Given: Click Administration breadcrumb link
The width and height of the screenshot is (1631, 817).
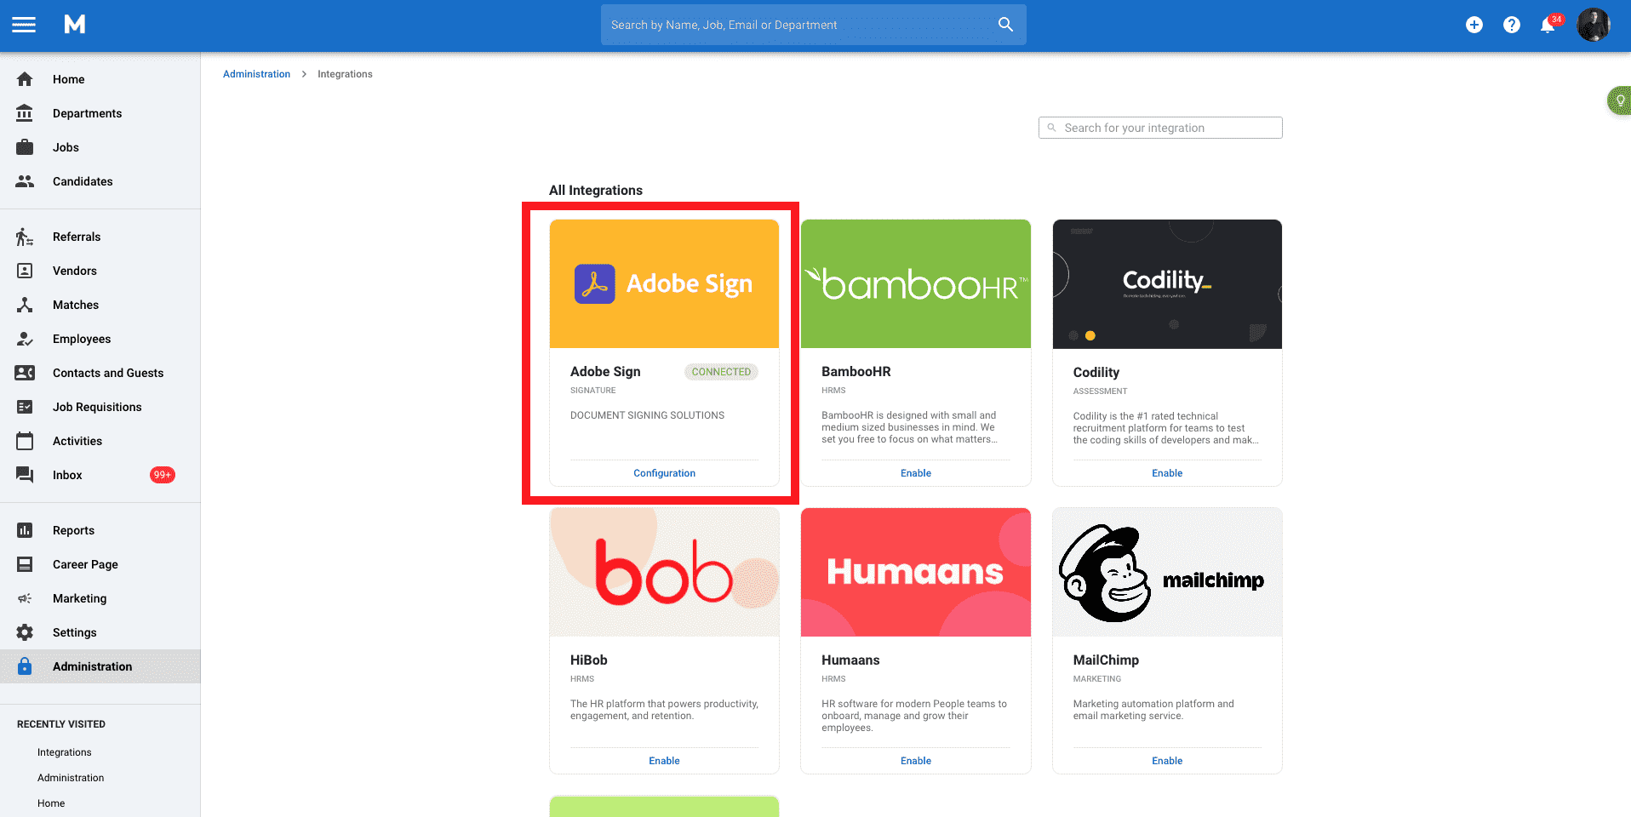Looking at the screenshot, I should [x=256, y=74].
